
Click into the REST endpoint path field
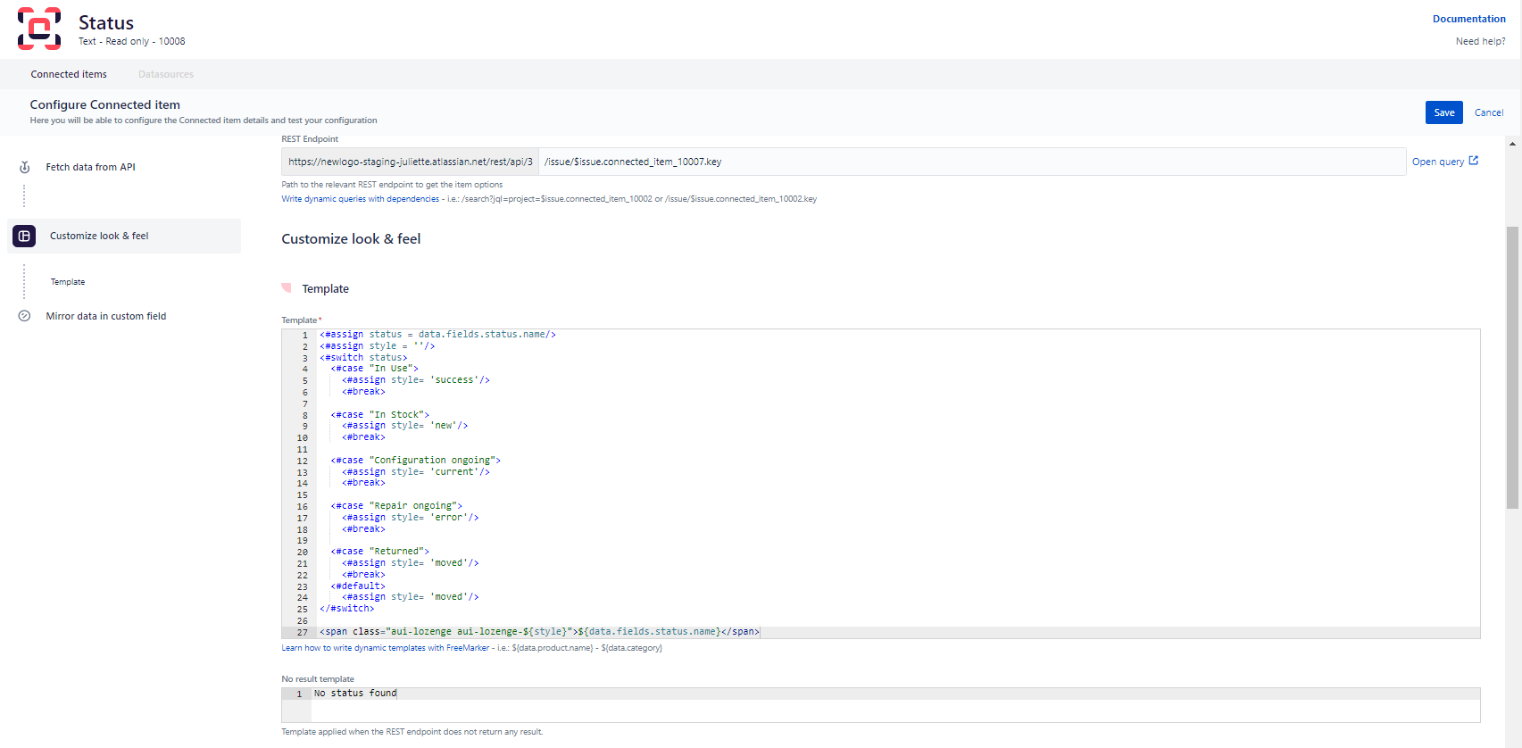click(x=971, y=162)
